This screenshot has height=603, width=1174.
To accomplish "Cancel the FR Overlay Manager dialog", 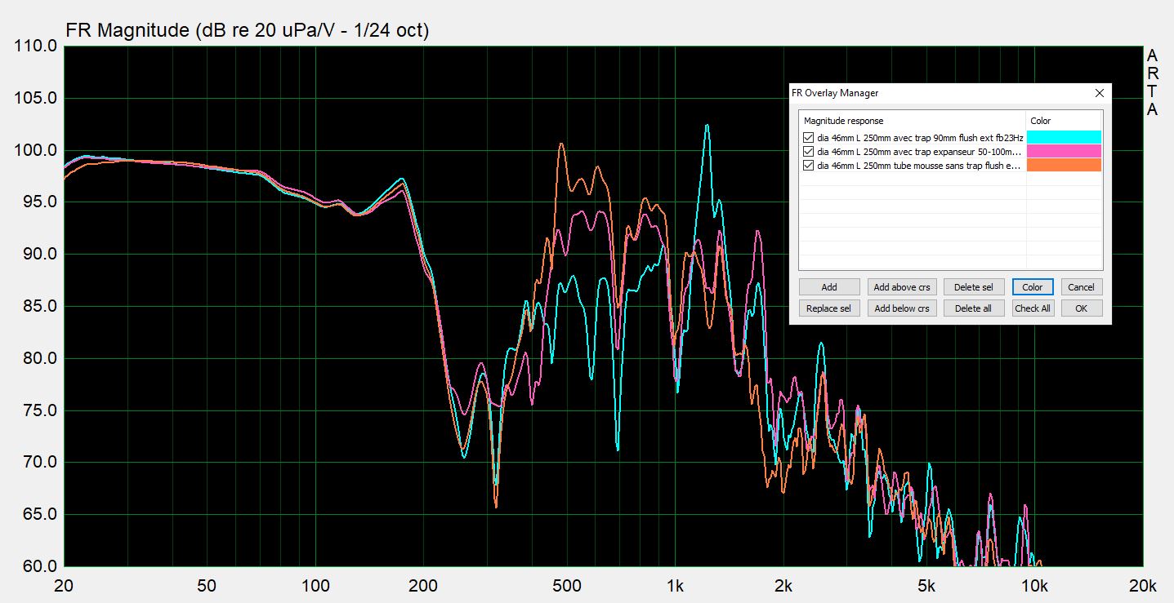I will 1081,287.
